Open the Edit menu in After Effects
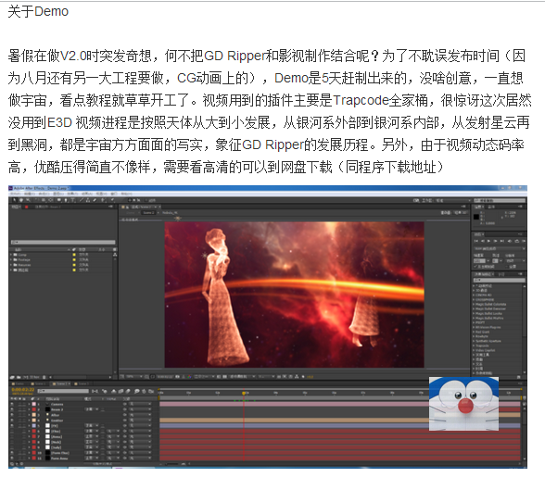Image resolution: width=545 pixels, height=477 pixels. [x=30, y=194]
